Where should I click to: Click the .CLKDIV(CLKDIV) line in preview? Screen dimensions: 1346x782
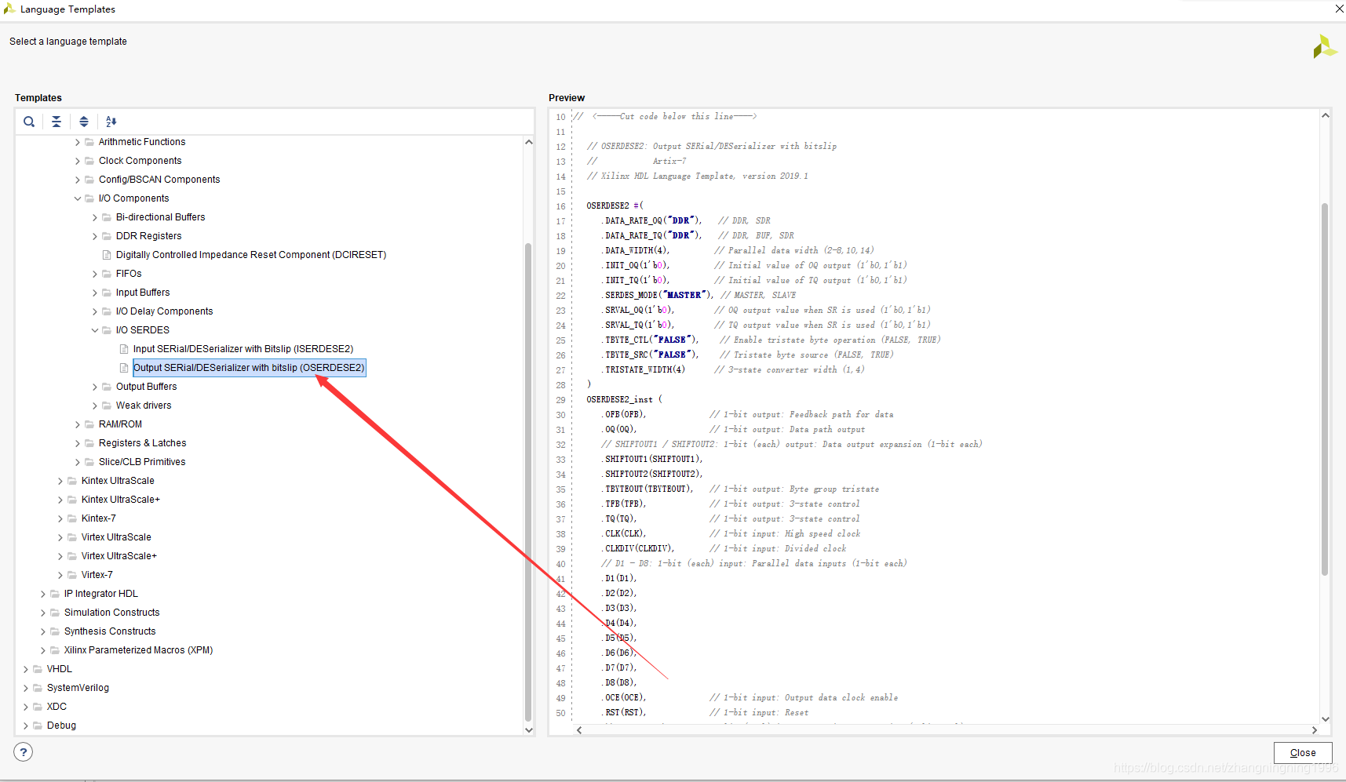(638, 548)
